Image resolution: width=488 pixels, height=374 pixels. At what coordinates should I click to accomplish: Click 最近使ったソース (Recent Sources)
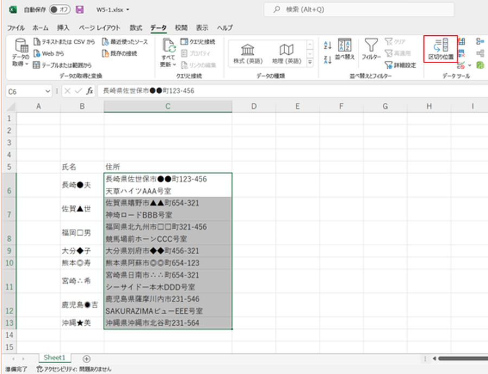125,42
